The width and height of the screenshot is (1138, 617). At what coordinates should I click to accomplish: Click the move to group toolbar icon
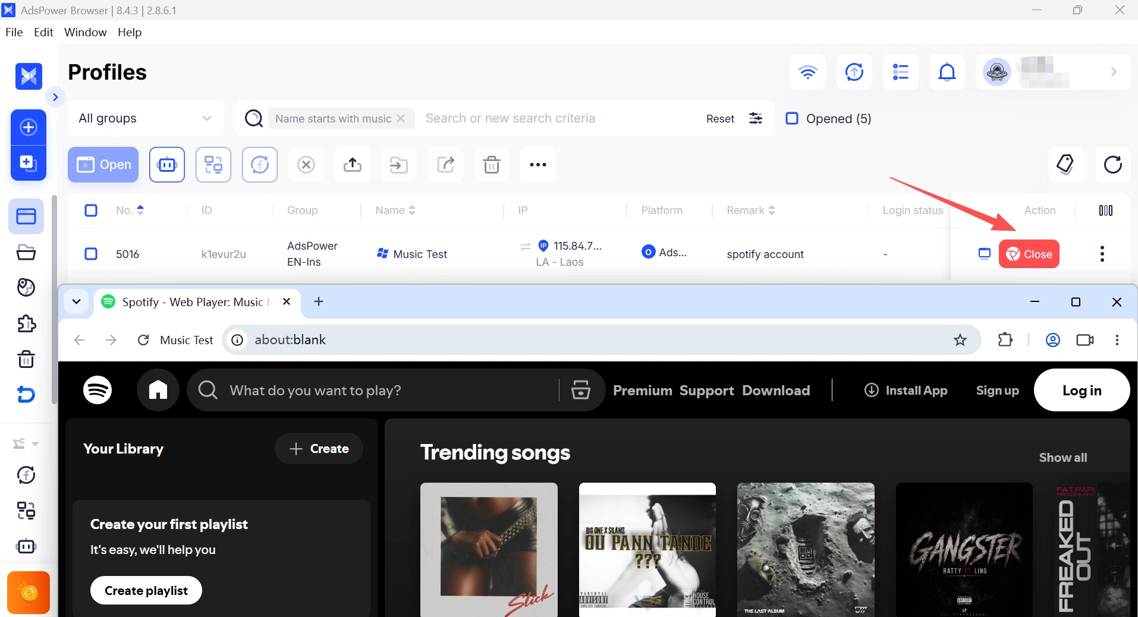(x=399, y=165)
